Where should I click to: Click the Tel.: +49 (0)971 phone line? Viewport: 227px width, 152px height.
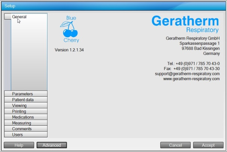coord(193,64)
